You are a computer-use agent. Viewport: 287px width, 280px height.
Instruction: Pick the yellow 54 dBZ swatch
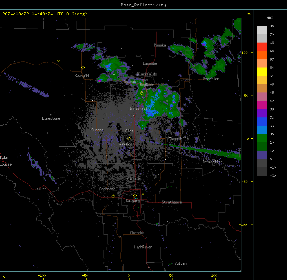pyautogui.click(x=262, y=71)
